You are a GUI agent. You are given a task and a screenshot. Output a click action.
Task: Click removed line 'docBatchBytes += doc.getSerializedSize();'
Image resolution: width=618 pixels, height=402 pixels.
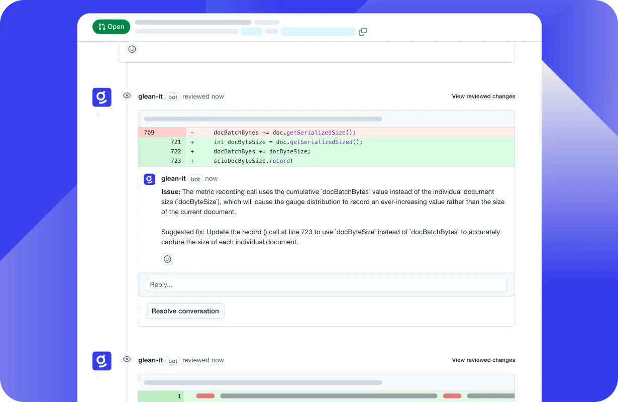coord(284,133)
